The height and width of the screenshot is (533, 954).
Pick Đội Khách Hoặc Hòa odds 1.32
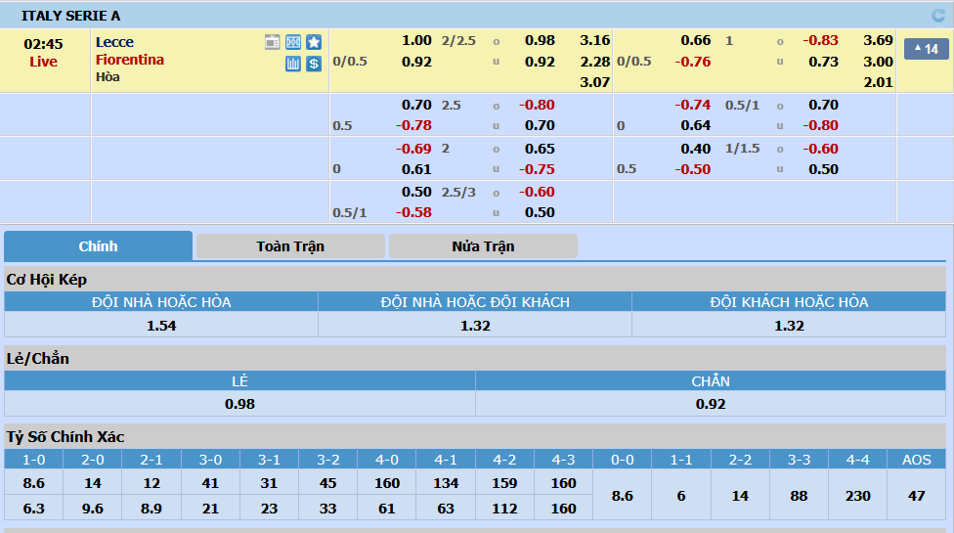[x=789, y=326]
